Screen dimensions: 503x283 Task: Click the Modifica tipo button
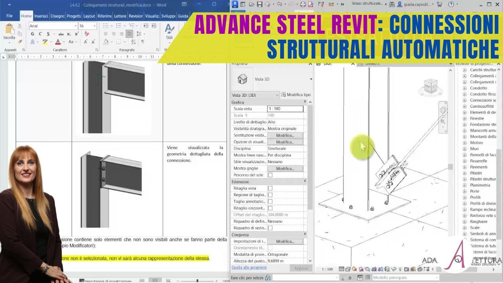[296, 95]
